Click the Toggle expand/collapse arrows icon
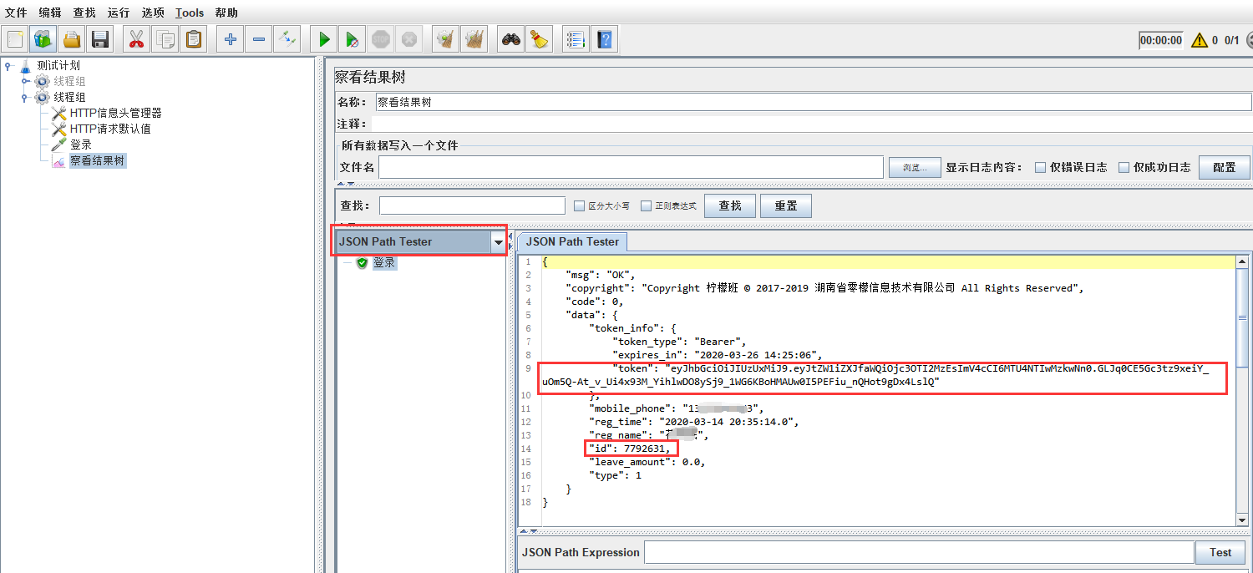The height and width of the screenshot is (573, 1253). 287,39
